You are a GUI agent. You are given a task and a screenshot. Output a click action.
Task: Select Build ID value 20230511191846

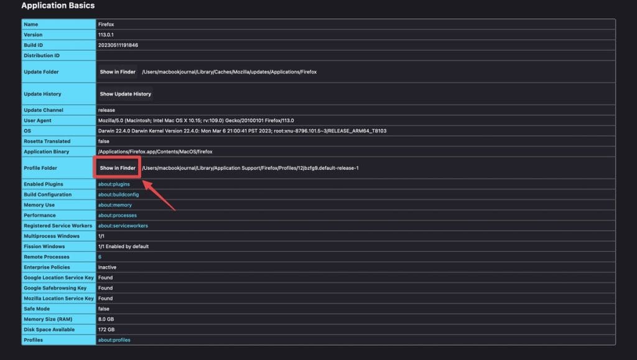(x=118, y=45)
